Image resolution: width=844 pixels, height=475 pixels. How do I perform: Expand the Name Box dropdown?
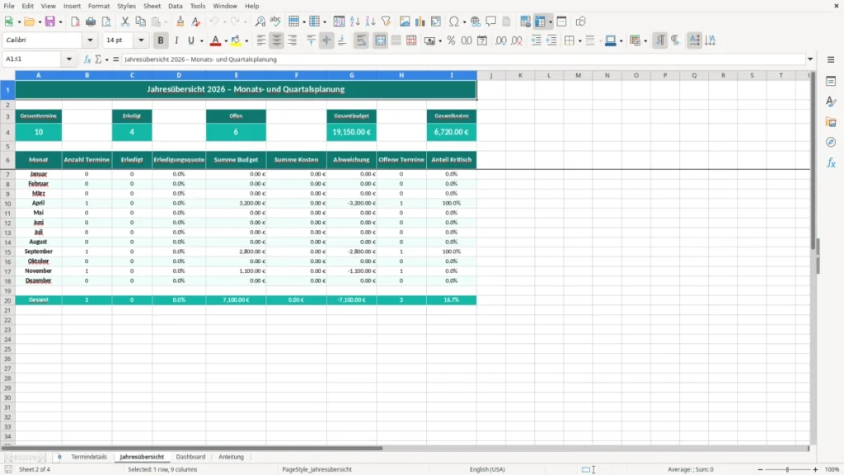[69, 59]
